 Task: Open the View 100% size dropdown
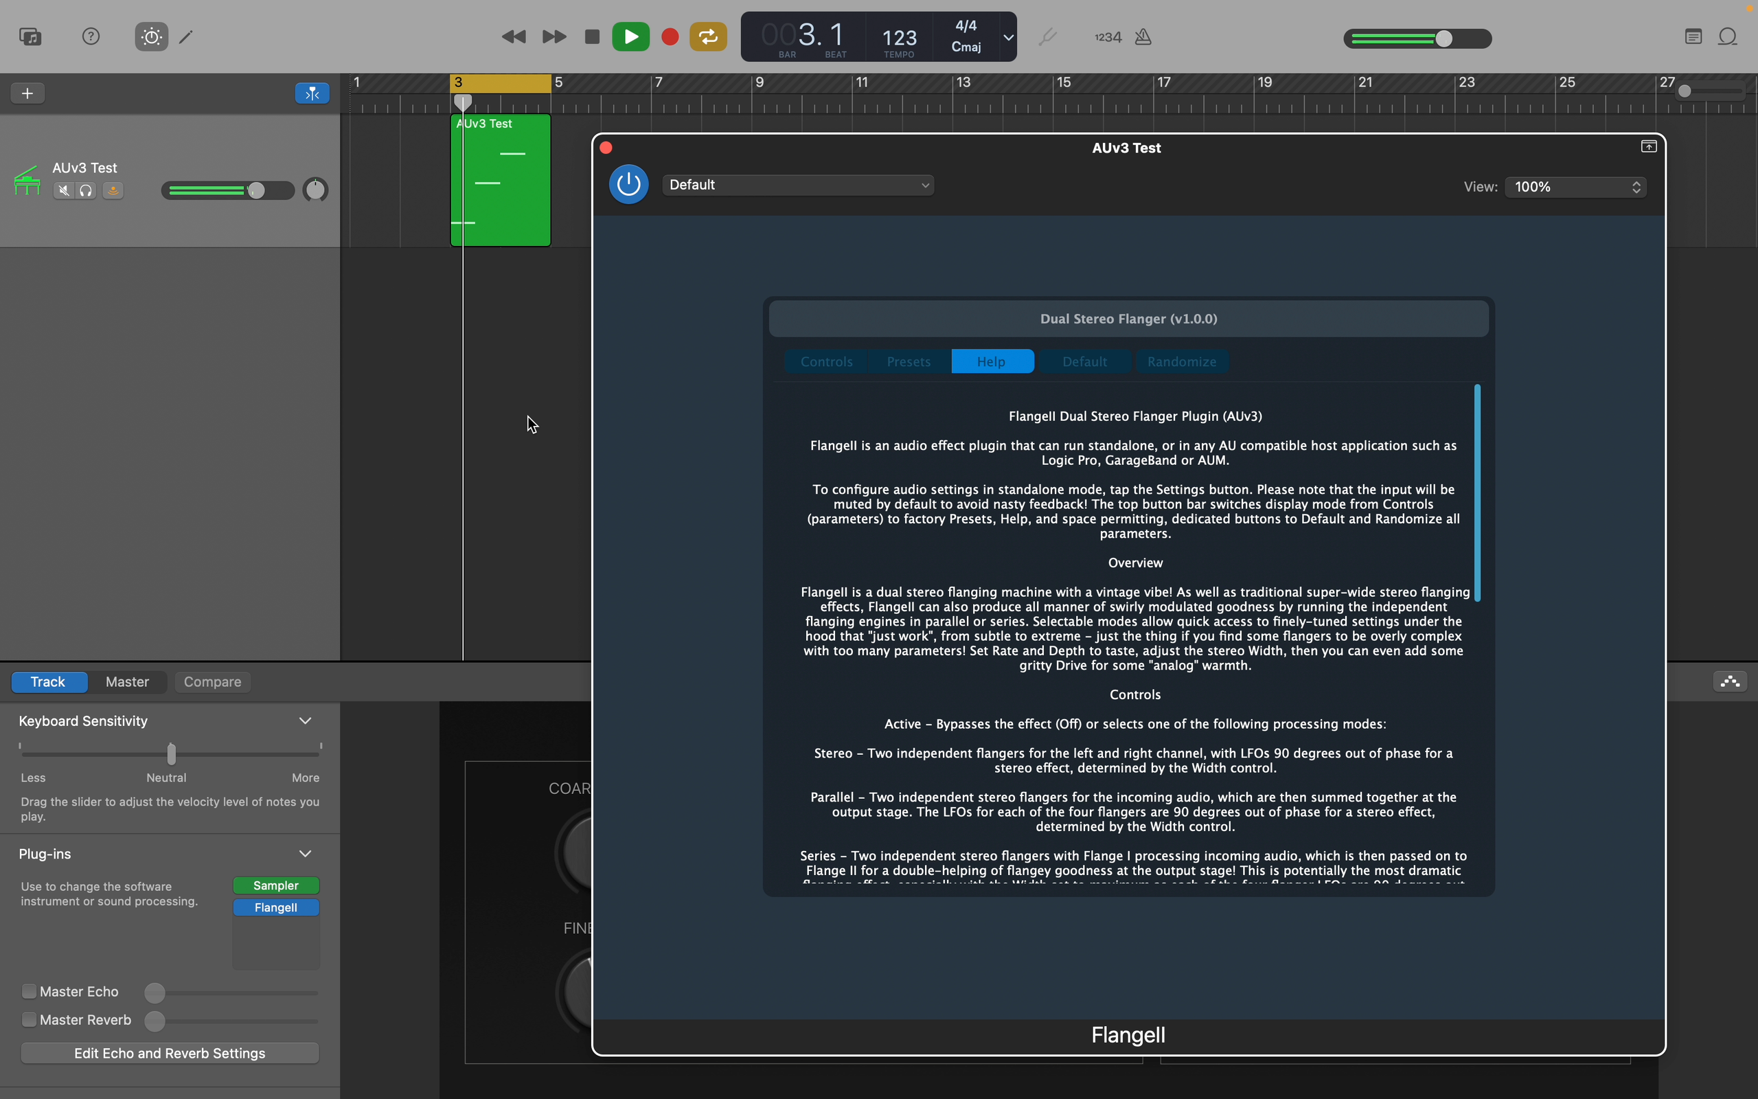click(x=1575, y=187)
